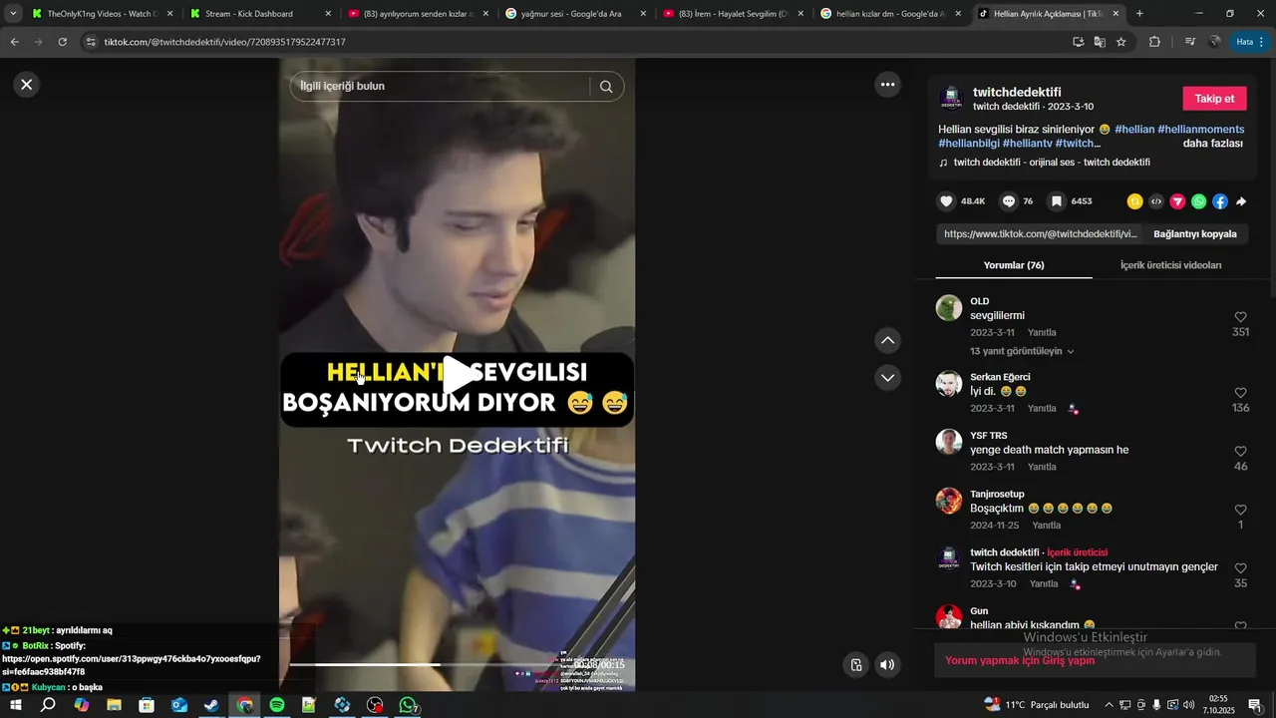Open translate page icon
This screenshot has height=718, width=1276.
coord(1100,42)
